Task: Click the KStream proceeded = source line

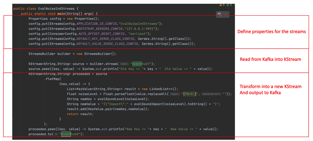Action: (x=68, y=74)
